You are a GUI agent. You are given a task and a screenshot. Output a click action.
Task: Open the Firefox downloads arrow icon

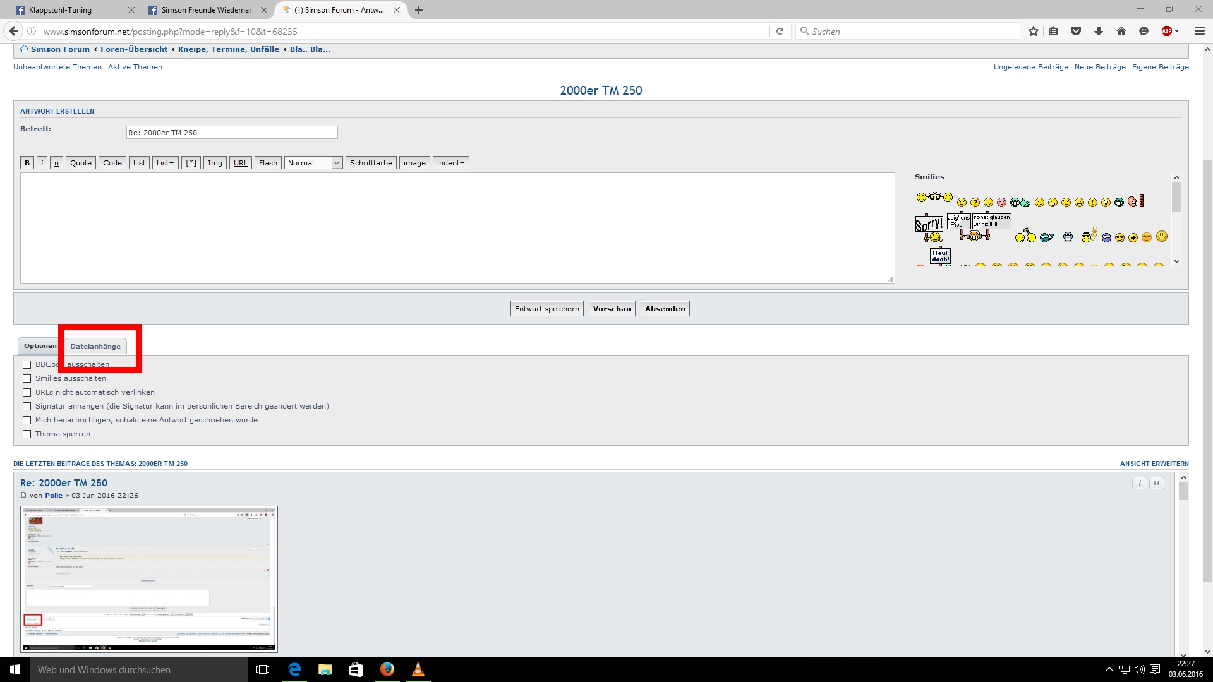(1099, 31)
